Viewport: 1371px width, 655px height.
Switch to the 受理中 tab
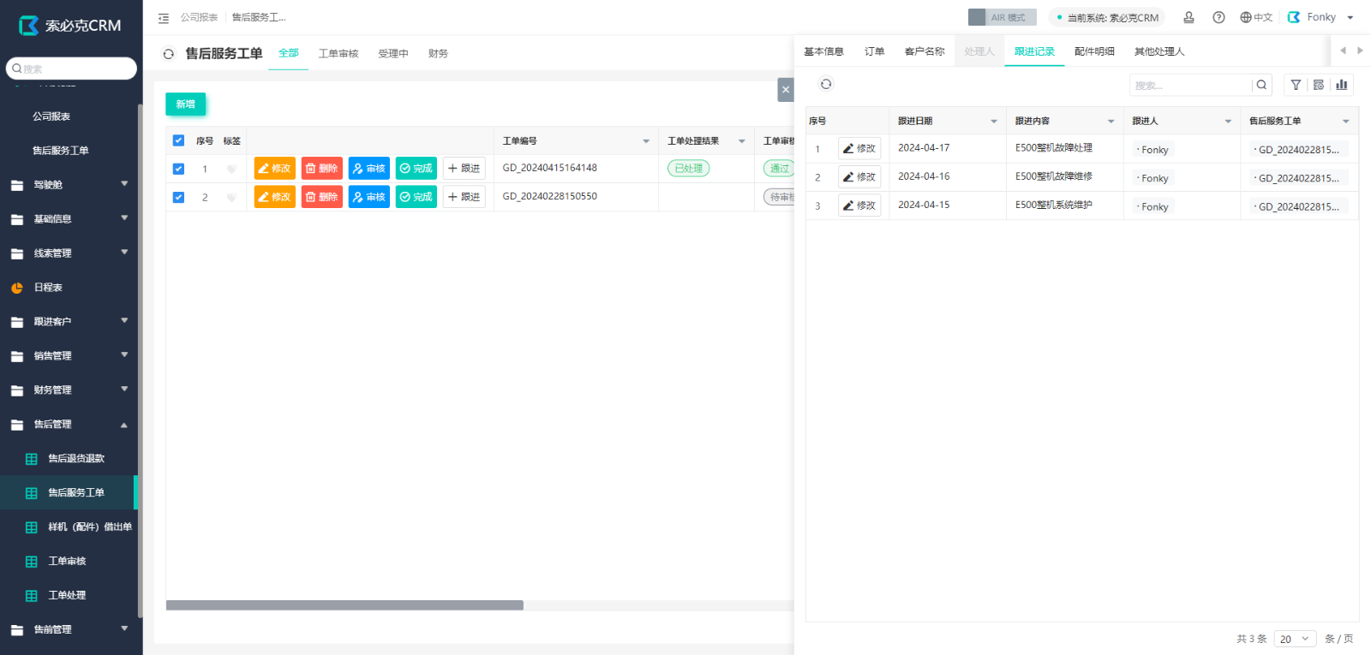[393, 53]
